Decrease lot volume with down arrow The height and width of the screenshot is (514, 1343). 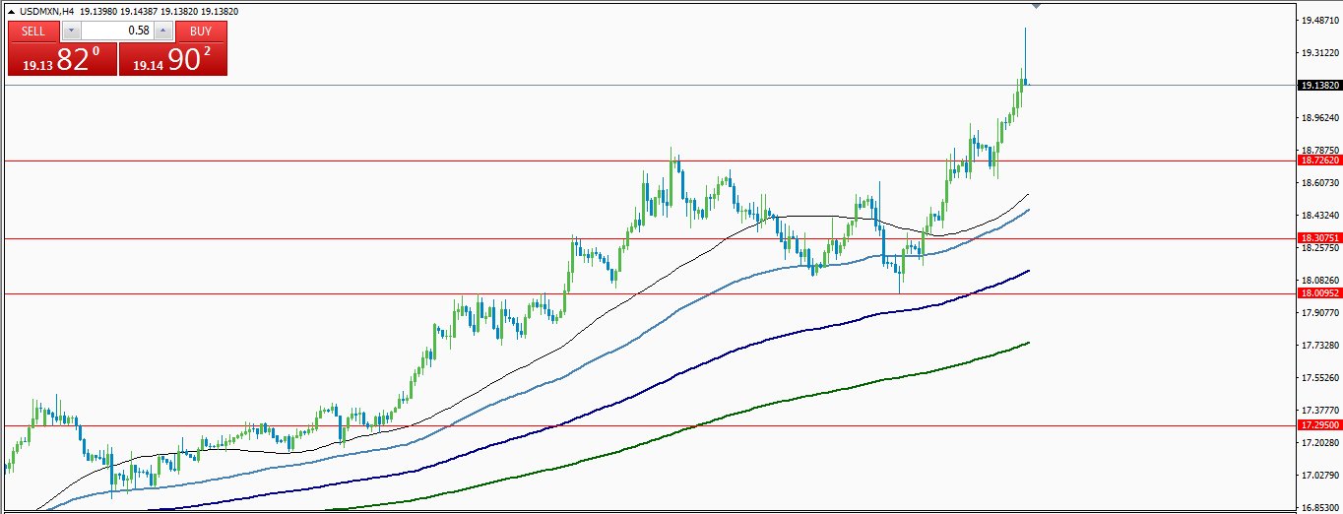pyautogui.click(x=71, y=31)
